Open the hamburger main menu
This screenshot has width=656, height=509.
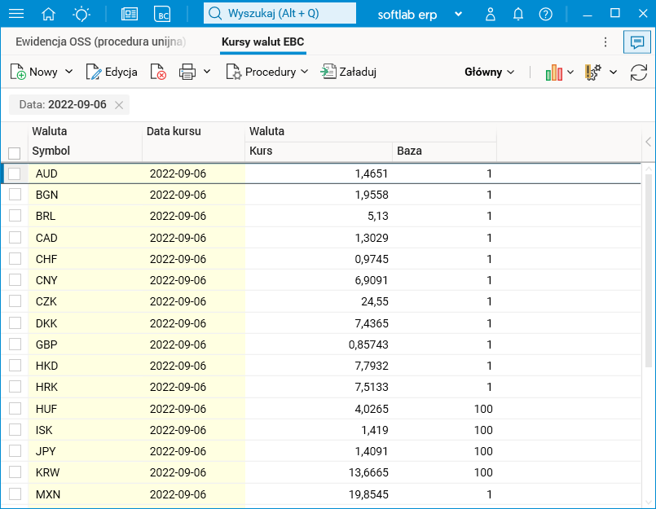15,14
